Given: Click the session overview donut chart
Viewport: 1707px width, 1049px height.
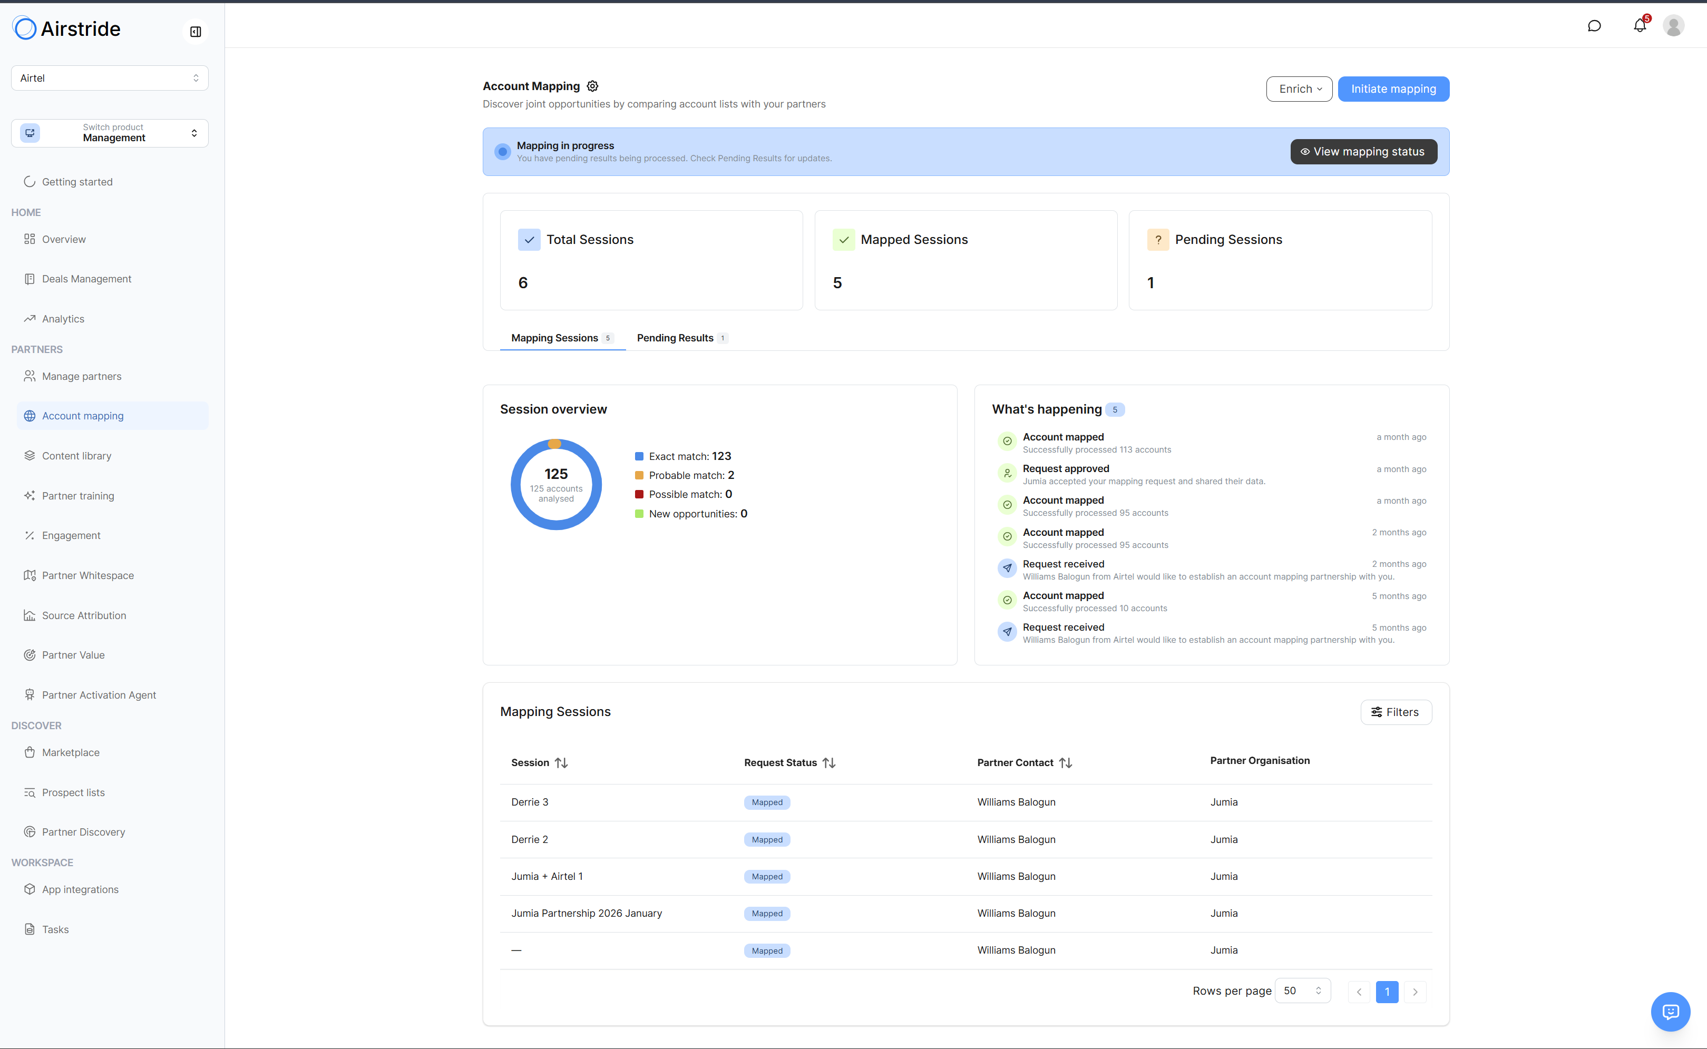Looking at the screenshot, I should [x=556, y=484].
